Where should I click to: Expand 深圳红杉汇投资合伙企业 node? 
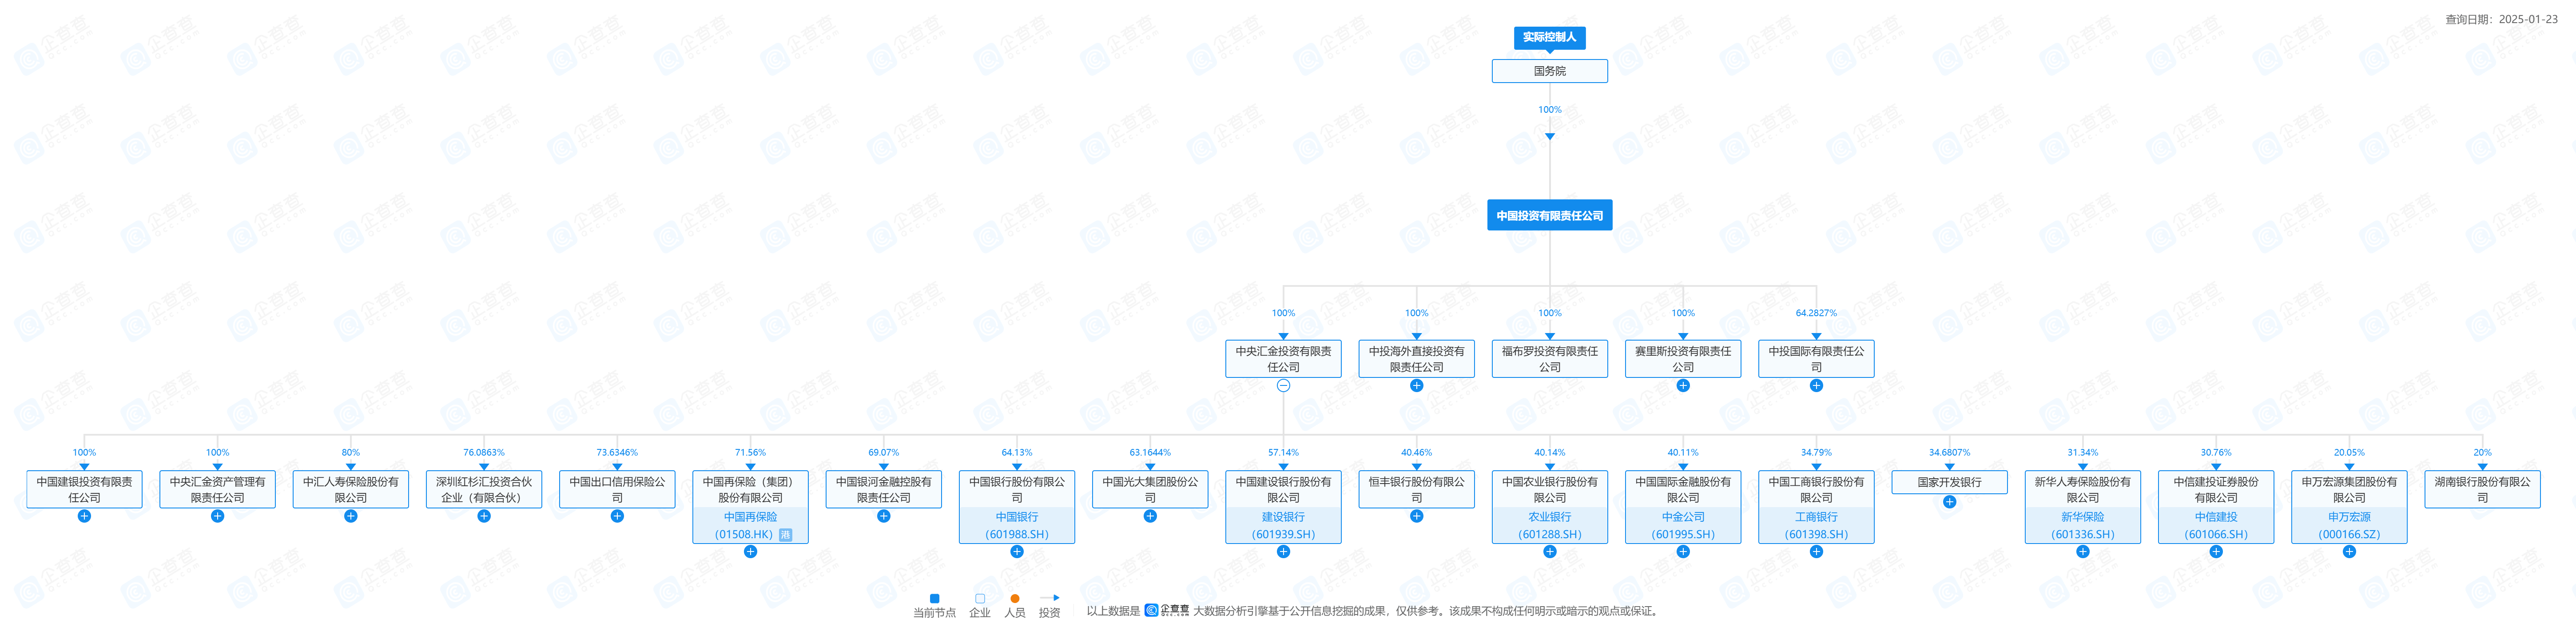click(x=484, y=516)
